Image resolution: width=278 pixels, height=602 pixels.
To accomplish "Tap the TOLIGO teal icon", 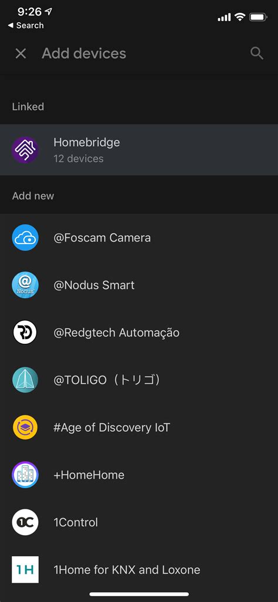I will 25,380.
